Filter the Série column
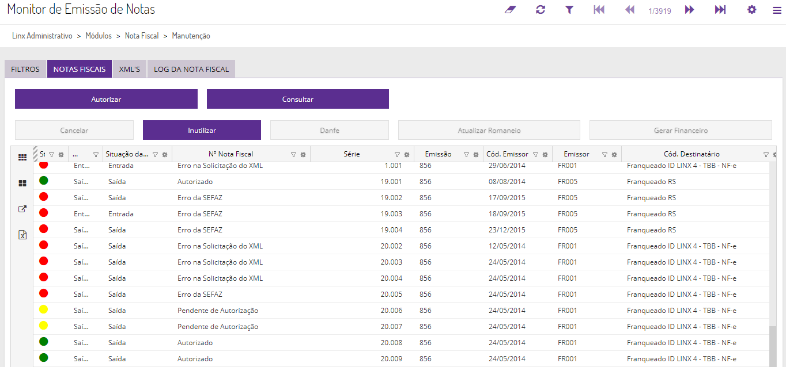Screen dimensions: 786x367 [397, 155]
